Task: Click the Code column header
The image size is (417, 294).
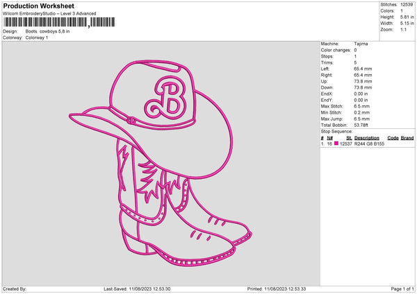Action: pos(393,138)
